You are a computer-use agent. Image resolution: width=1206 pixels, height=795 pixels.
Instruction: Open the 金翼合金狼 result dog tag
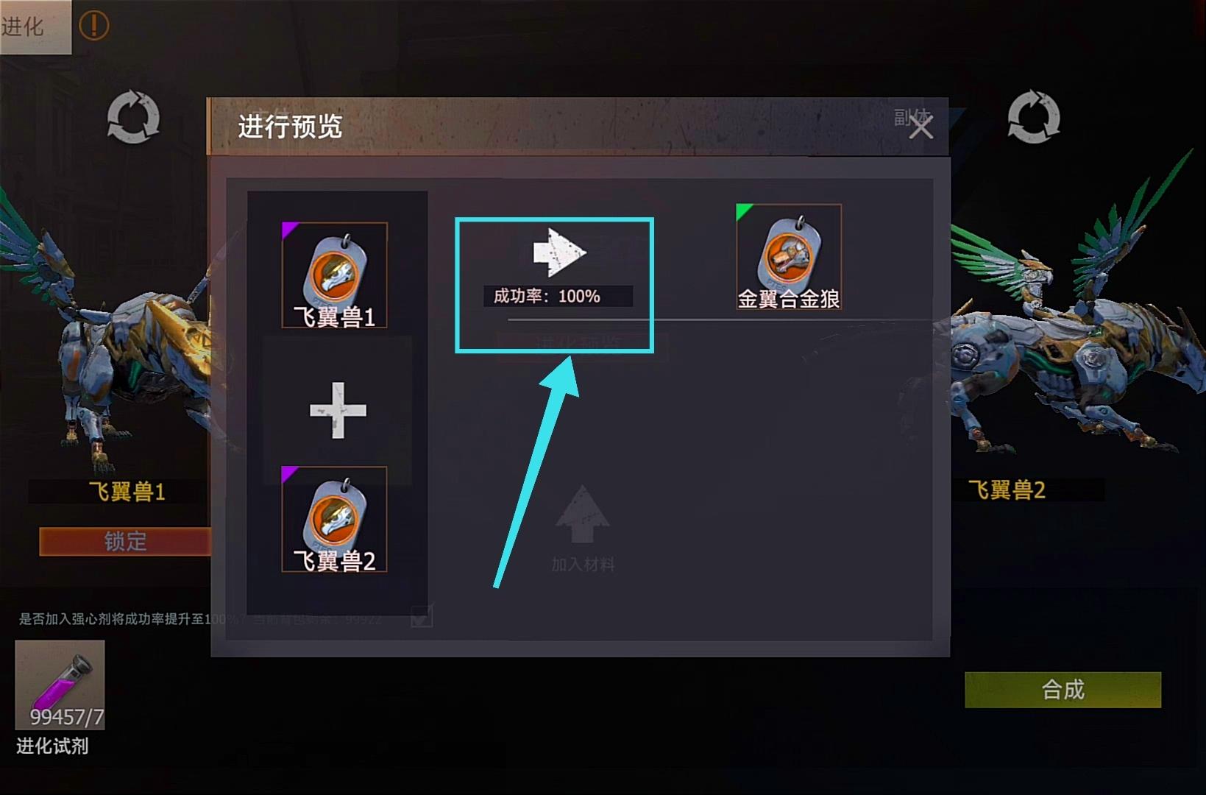pyautogui.click(x=788, y=256)
